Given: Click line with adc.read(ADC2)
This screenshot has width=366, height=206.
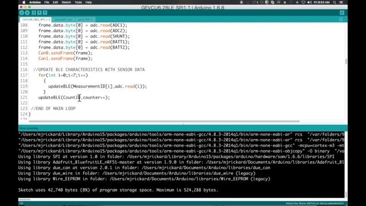Looking at the screenshot, I should (x=83, y=31).
